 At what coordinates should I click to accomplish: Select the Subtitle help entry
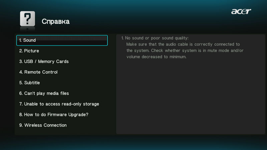(29, 83)
